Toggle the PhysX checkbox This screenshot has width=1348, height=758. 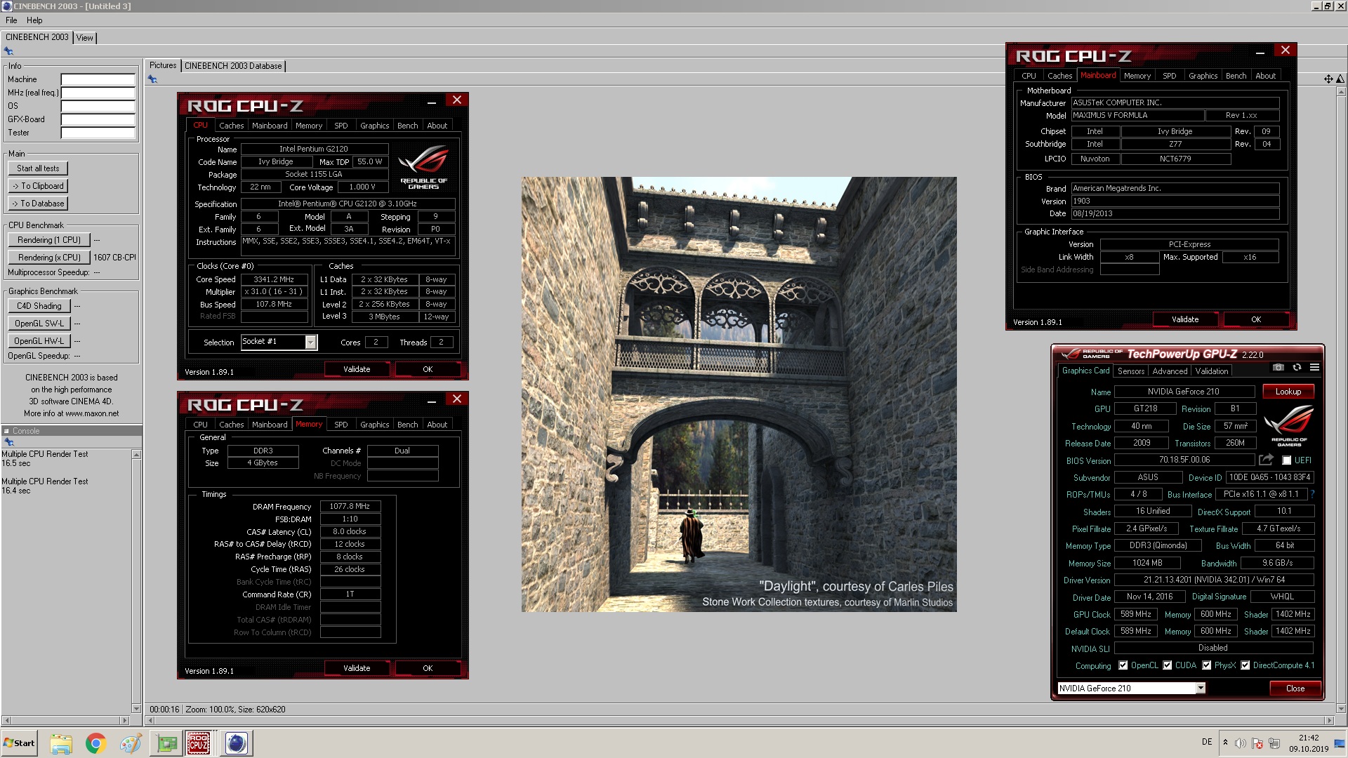[1206, 665]
